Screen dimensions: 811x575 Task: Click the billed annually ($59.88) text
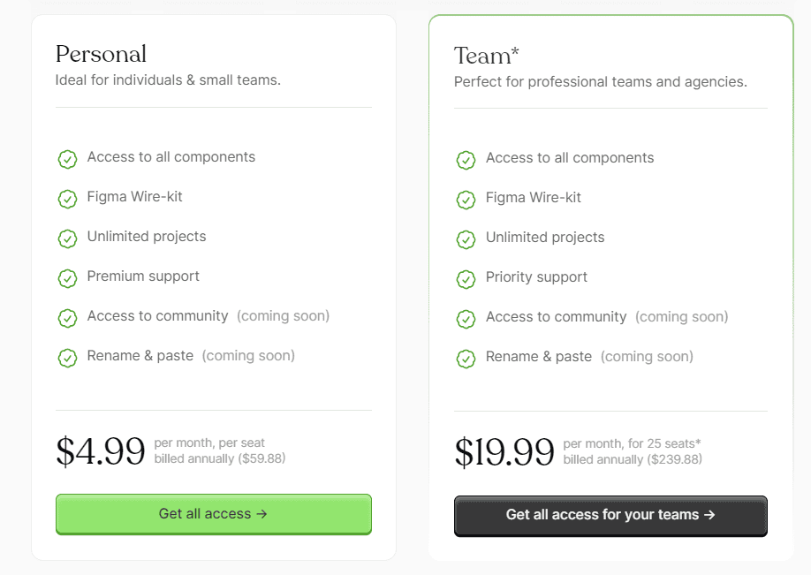(x=220, y=458)
